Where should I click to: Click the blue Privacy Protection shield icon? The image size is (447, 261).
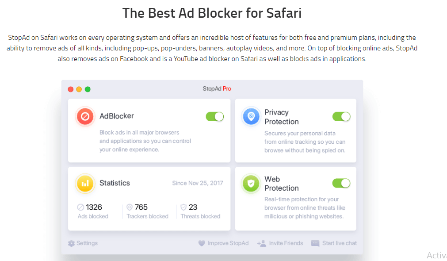pos(251,116)
